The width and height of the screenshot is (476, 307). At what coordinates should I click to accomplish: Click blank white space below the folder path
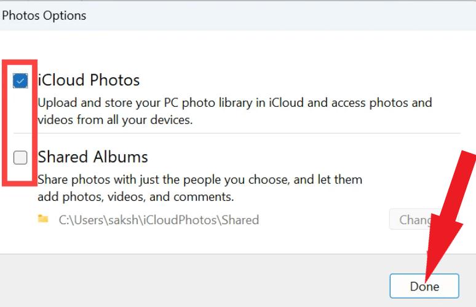[x=184, y=241]
